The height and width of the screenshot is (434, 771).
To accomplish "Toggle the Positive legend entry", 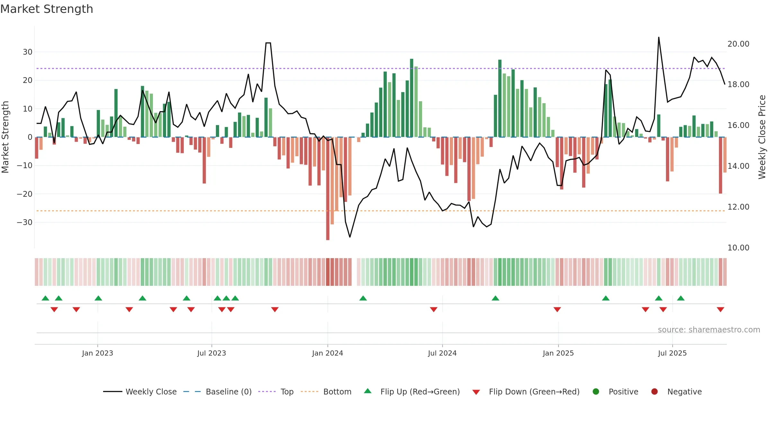I will [615, 392].
